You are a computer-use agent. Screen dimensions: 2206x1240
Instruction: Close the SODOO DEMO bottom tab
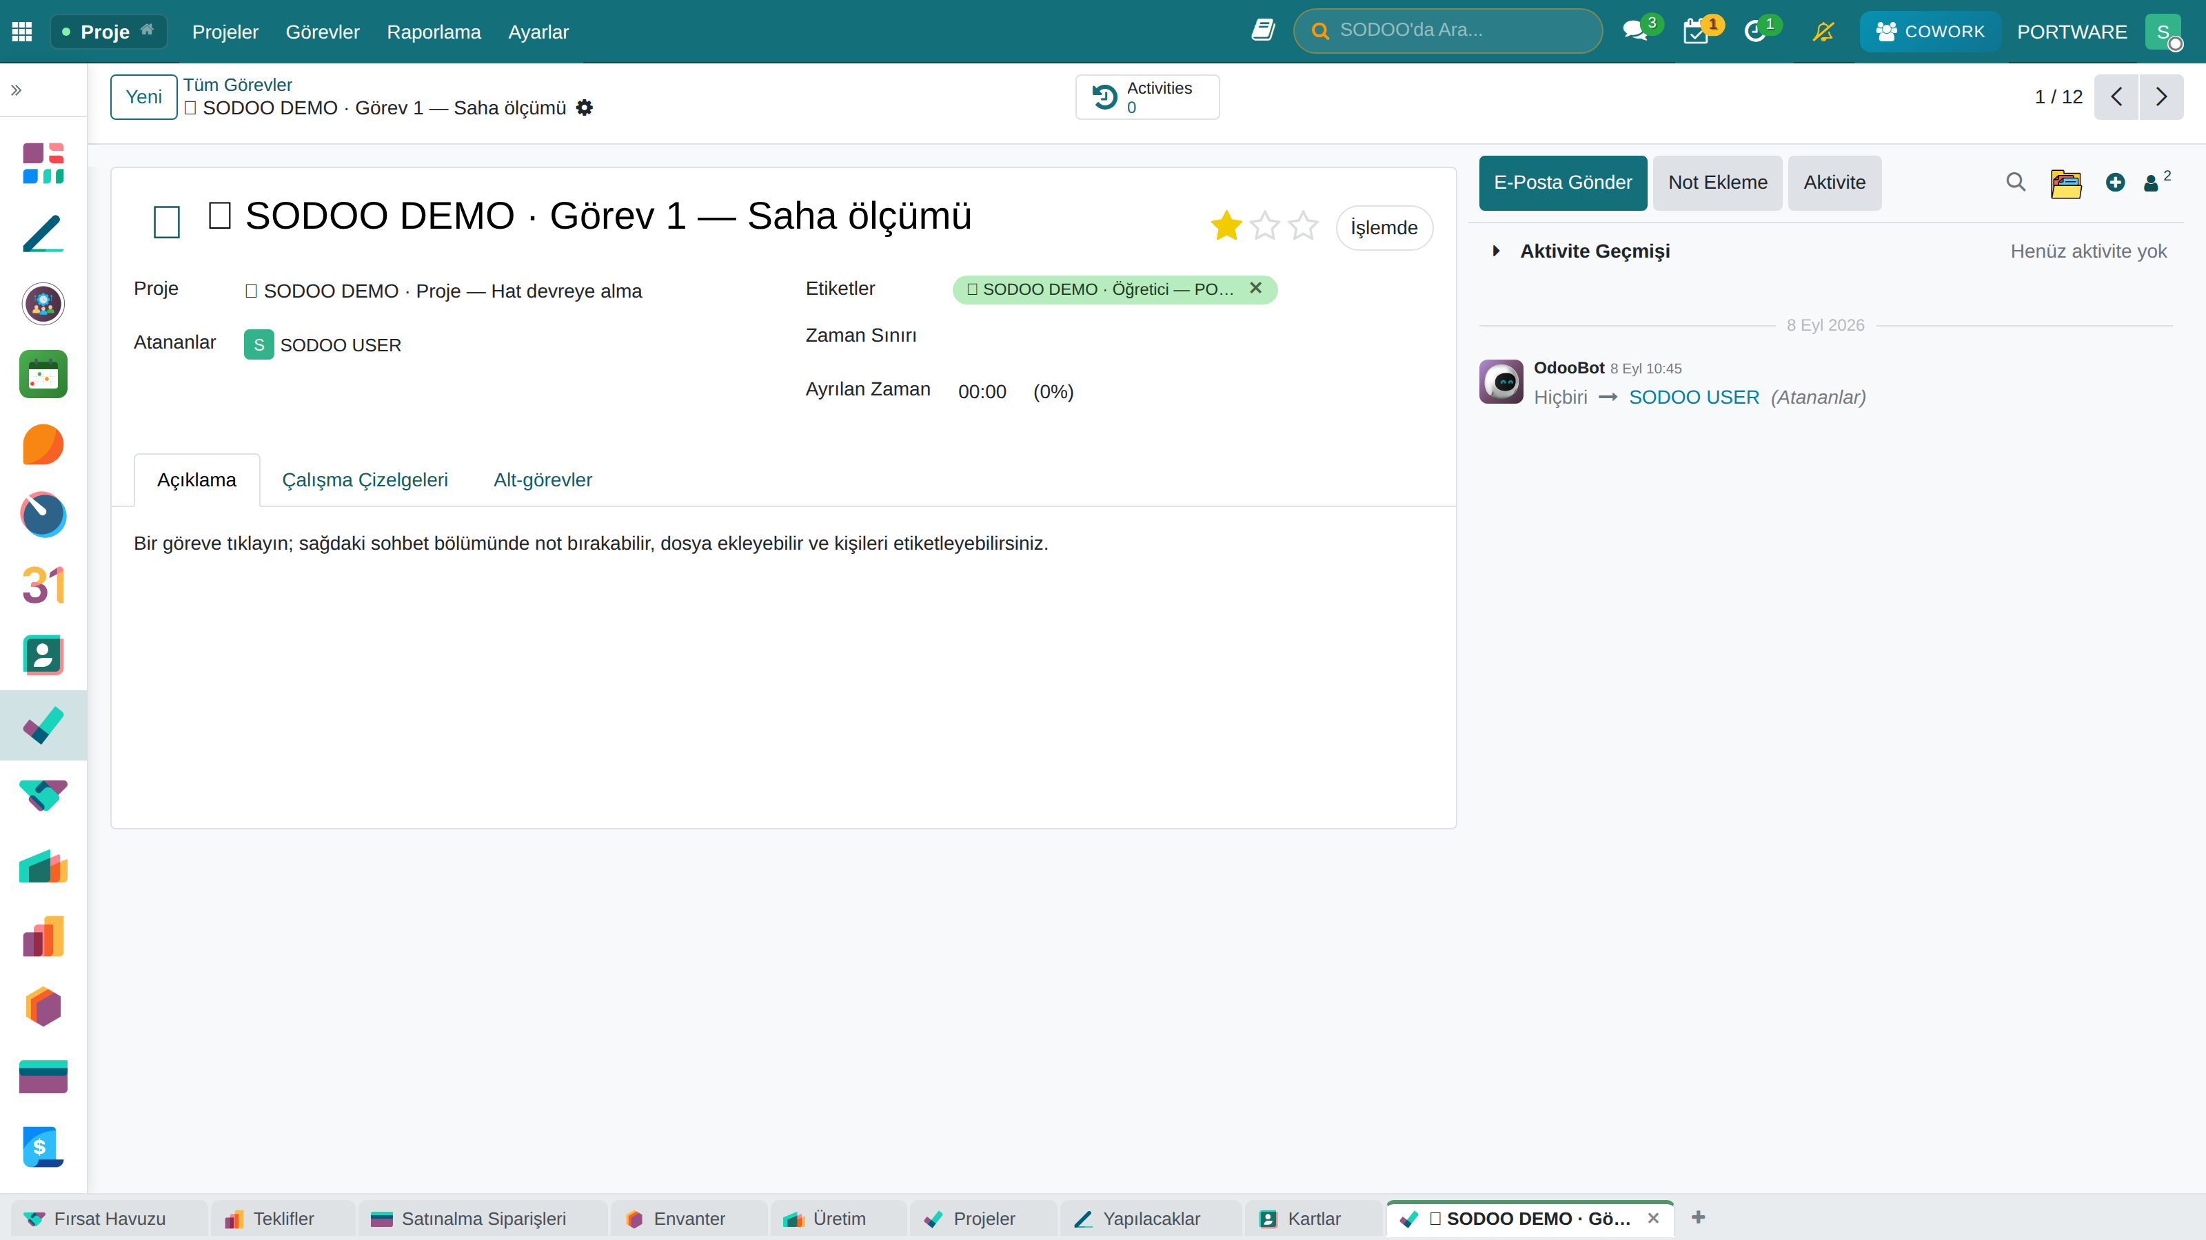1654,1219
